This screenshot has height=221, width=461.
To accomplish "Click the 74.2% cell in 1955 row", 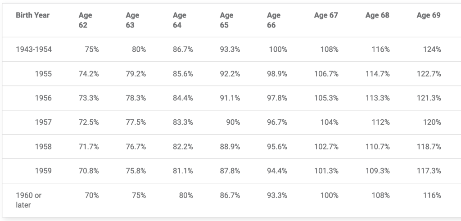I will (89, 74).
